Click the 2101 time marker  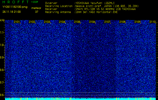(x=17, y=22)
